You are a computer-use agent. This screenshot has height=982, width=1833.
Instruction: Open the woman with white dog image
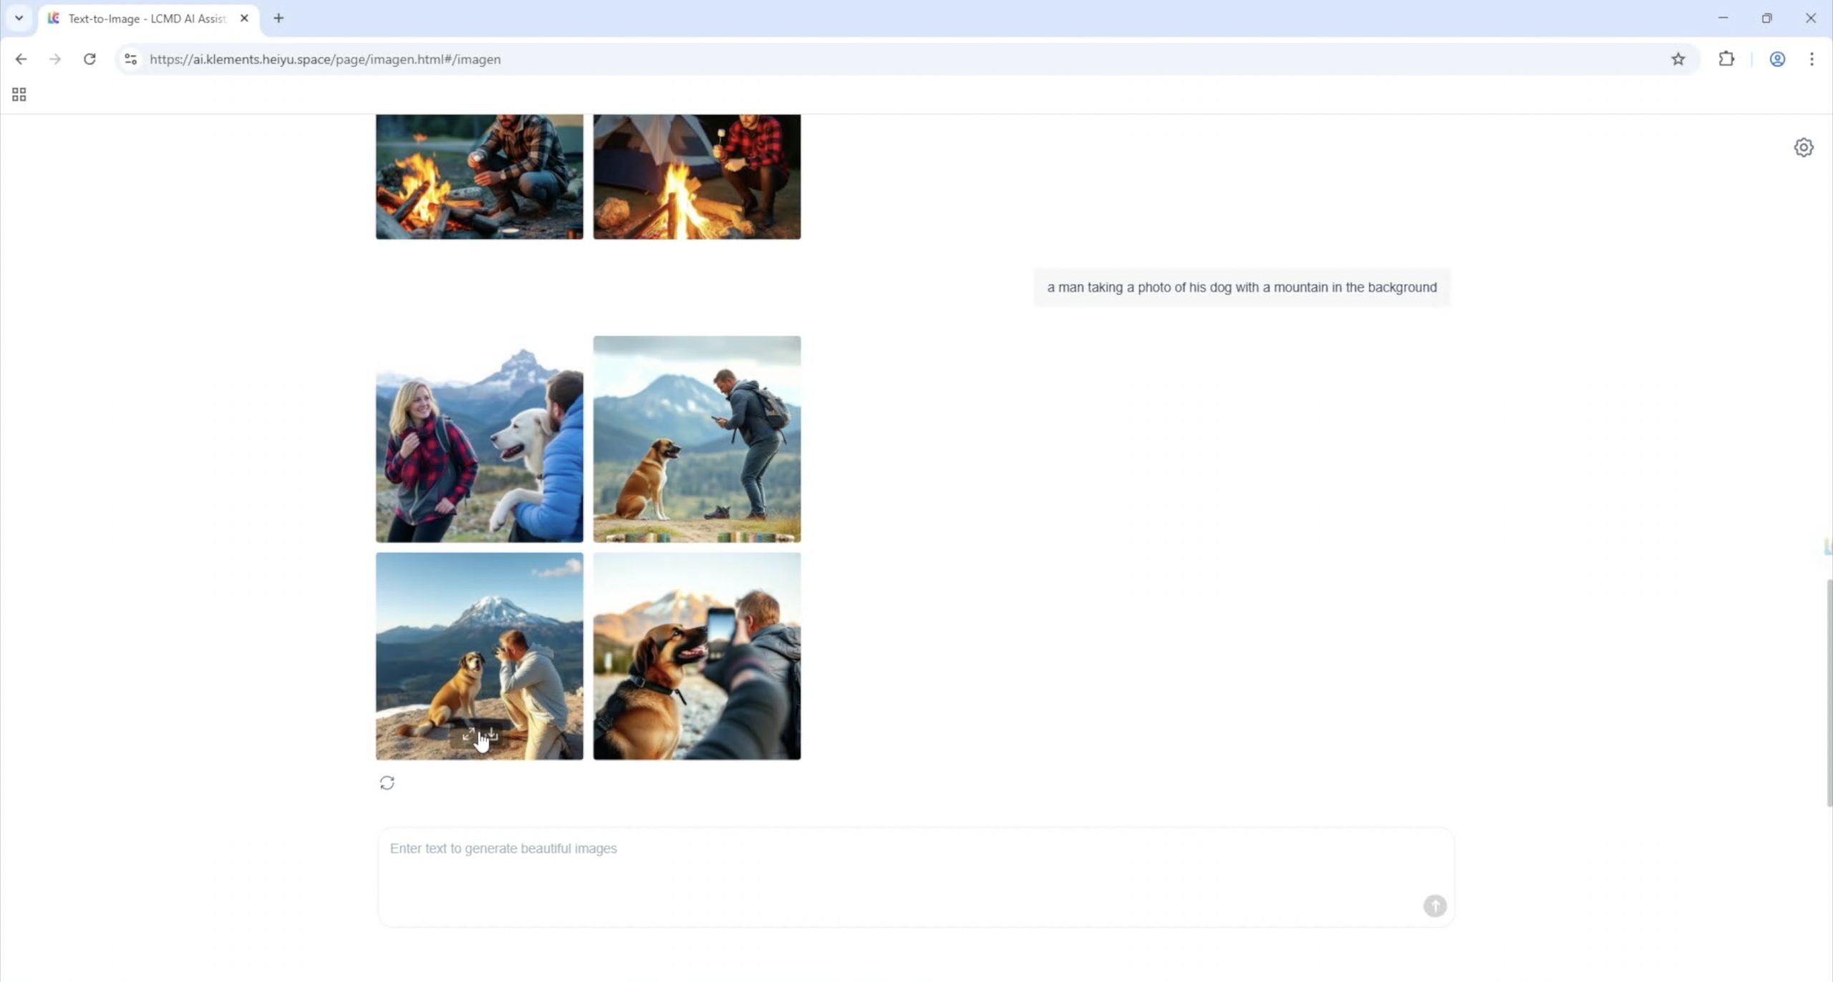[x=479, y=439]
